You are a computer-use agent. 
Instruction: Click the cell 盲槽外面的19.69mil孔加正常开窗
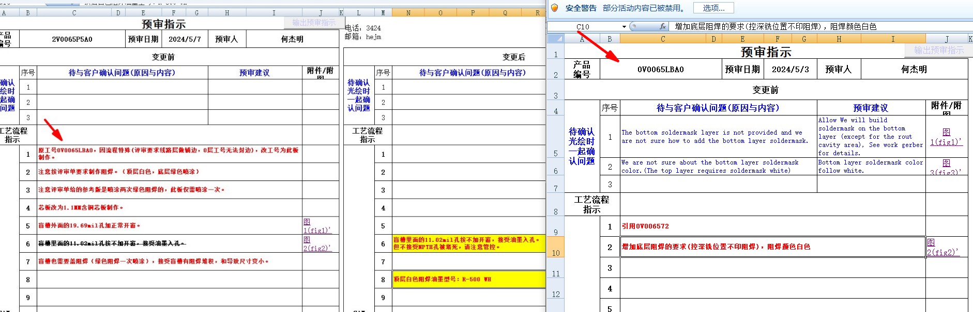click(170, 226)
